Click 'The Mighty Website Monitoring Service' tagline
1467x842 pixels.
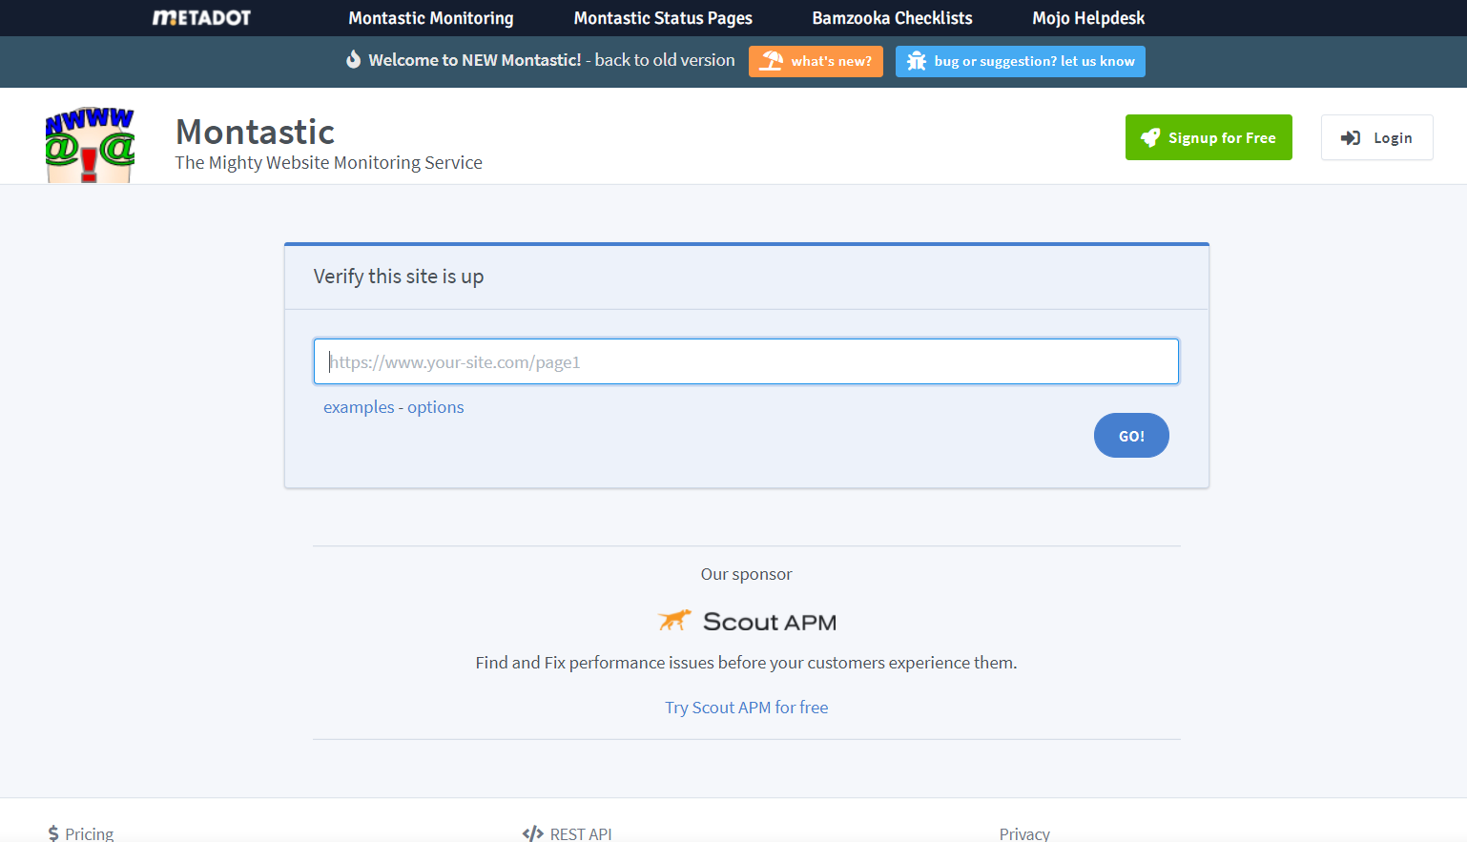coord(329,163)
